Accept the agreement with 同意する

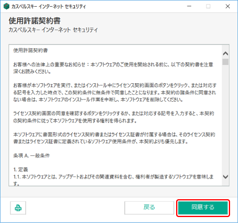pos(203,208)
